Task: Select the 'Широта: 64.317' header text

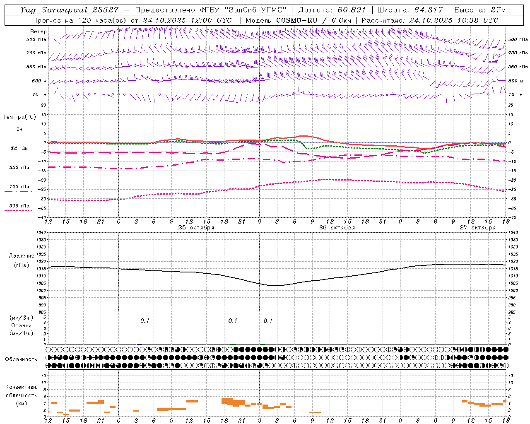Action: tap(410, 10)
